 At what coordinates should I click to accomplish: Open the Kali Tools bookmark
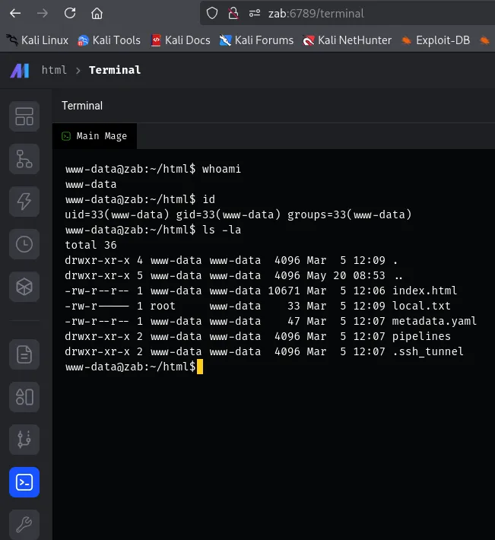click(109, 40)
